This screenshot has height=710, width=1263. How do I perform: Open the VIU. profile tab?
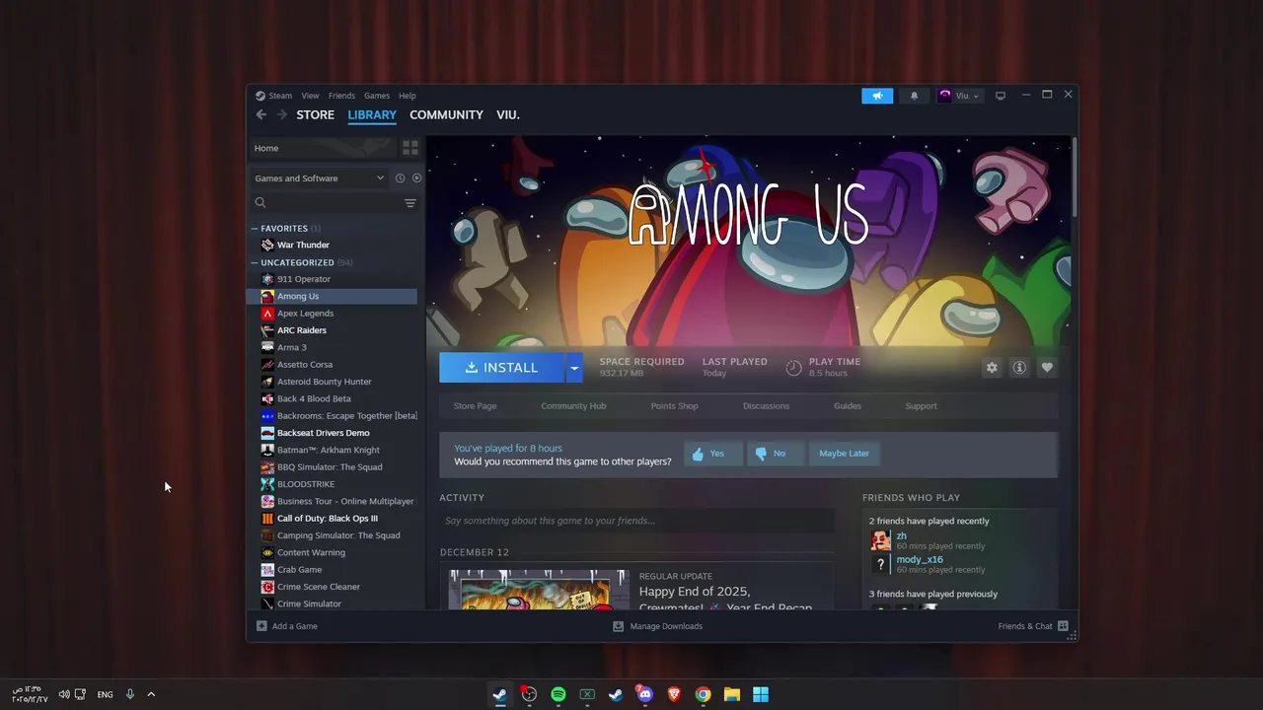508,114
